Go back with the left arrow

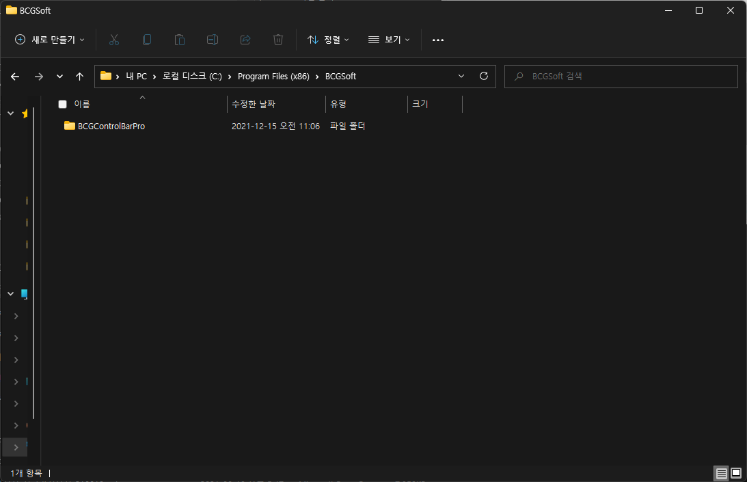(x=15, y=77)
